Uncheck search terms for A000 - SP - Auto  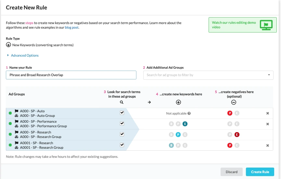click(x=122, y=113)
